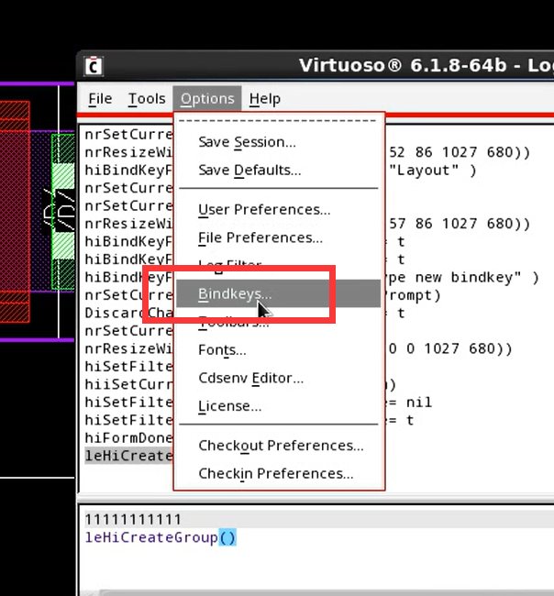Open the Tools menu

pos(147,99)
